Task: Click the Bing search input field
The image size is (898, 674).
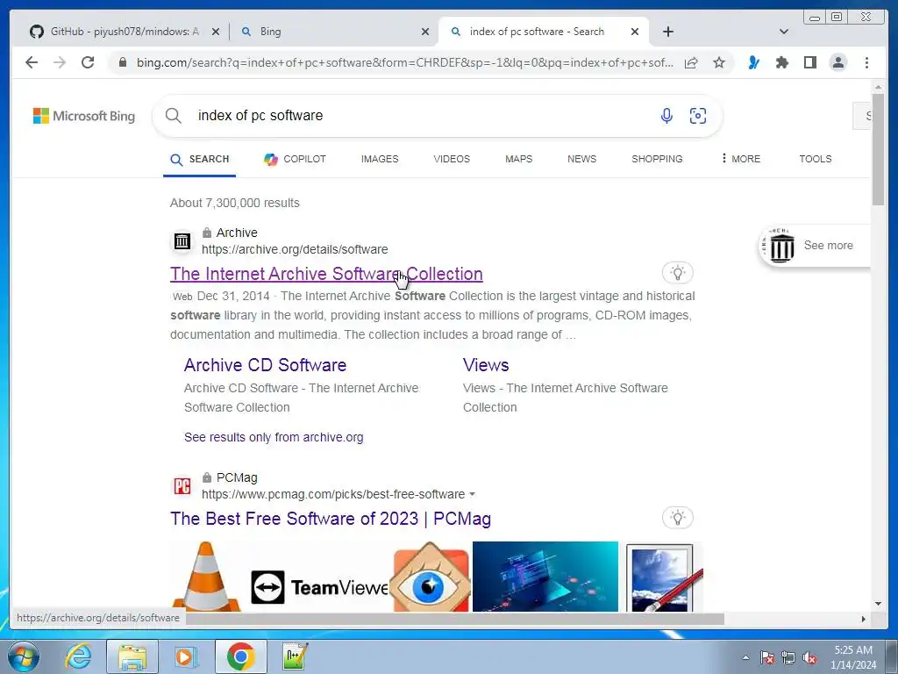Action: coord(424,116)
